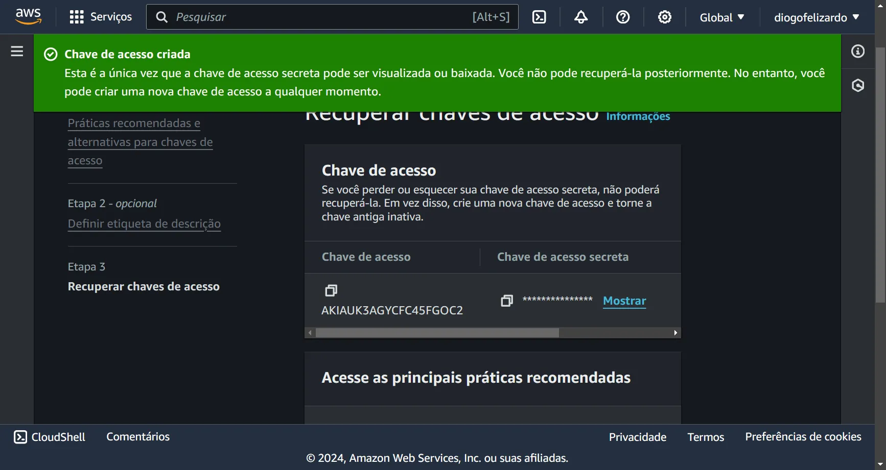The image size is (886, 470).
Task: Click the success check icon in banner
Action: click(51, 54)
